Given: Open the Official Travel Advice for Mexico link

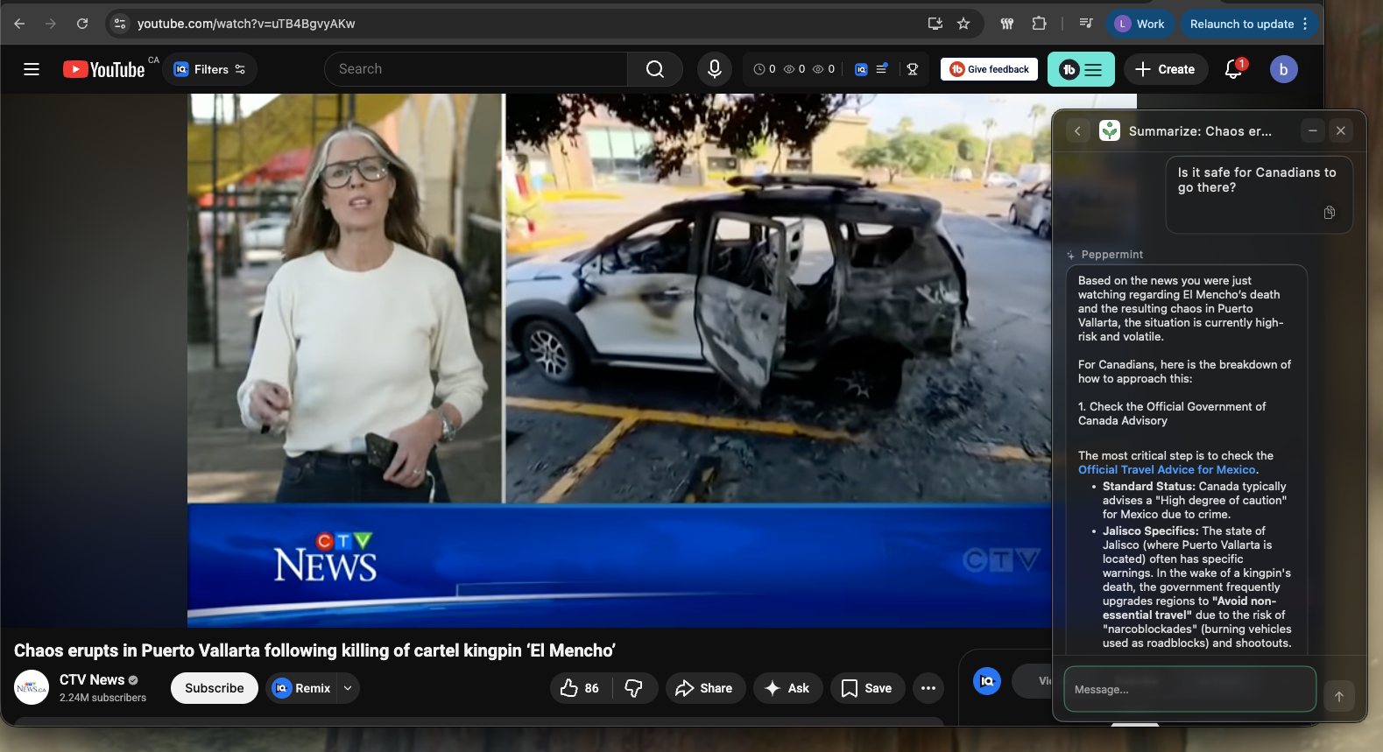Looking at the screenshot, I should pyautogui.click(x=1167, y=469).
